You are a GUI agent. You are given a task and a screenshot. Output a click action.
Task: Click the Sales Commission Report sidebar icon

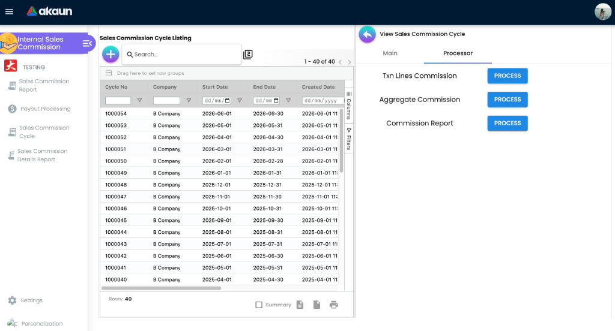[12, 85]
